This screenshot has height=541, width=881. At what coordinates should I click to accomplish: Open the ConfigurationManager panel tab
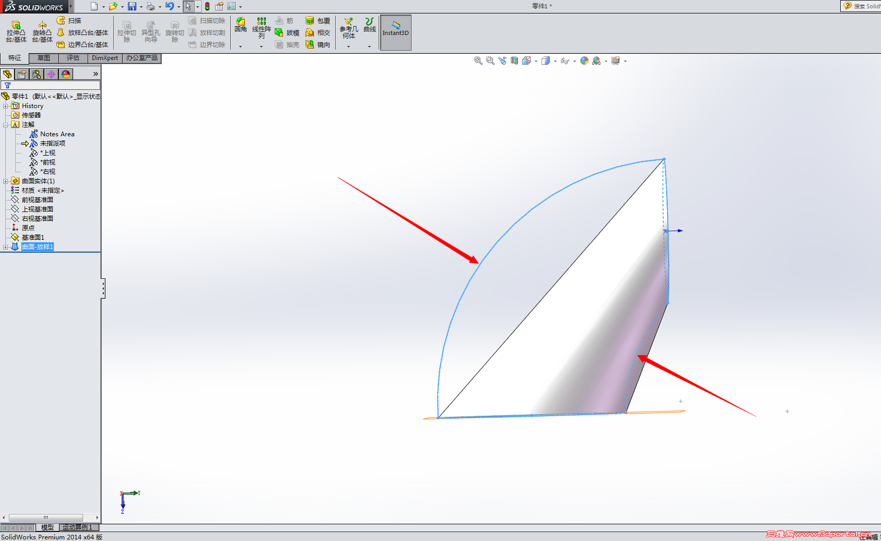pyautogui.click(x=37, y=74)
